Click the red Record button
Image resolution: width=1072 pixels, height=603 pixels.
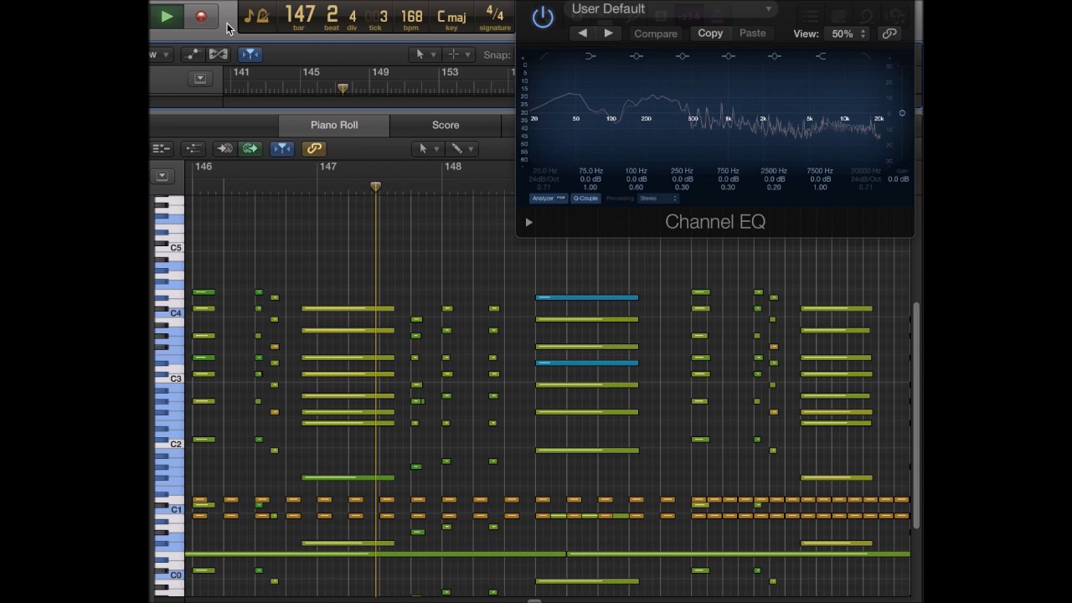[201, 16]
